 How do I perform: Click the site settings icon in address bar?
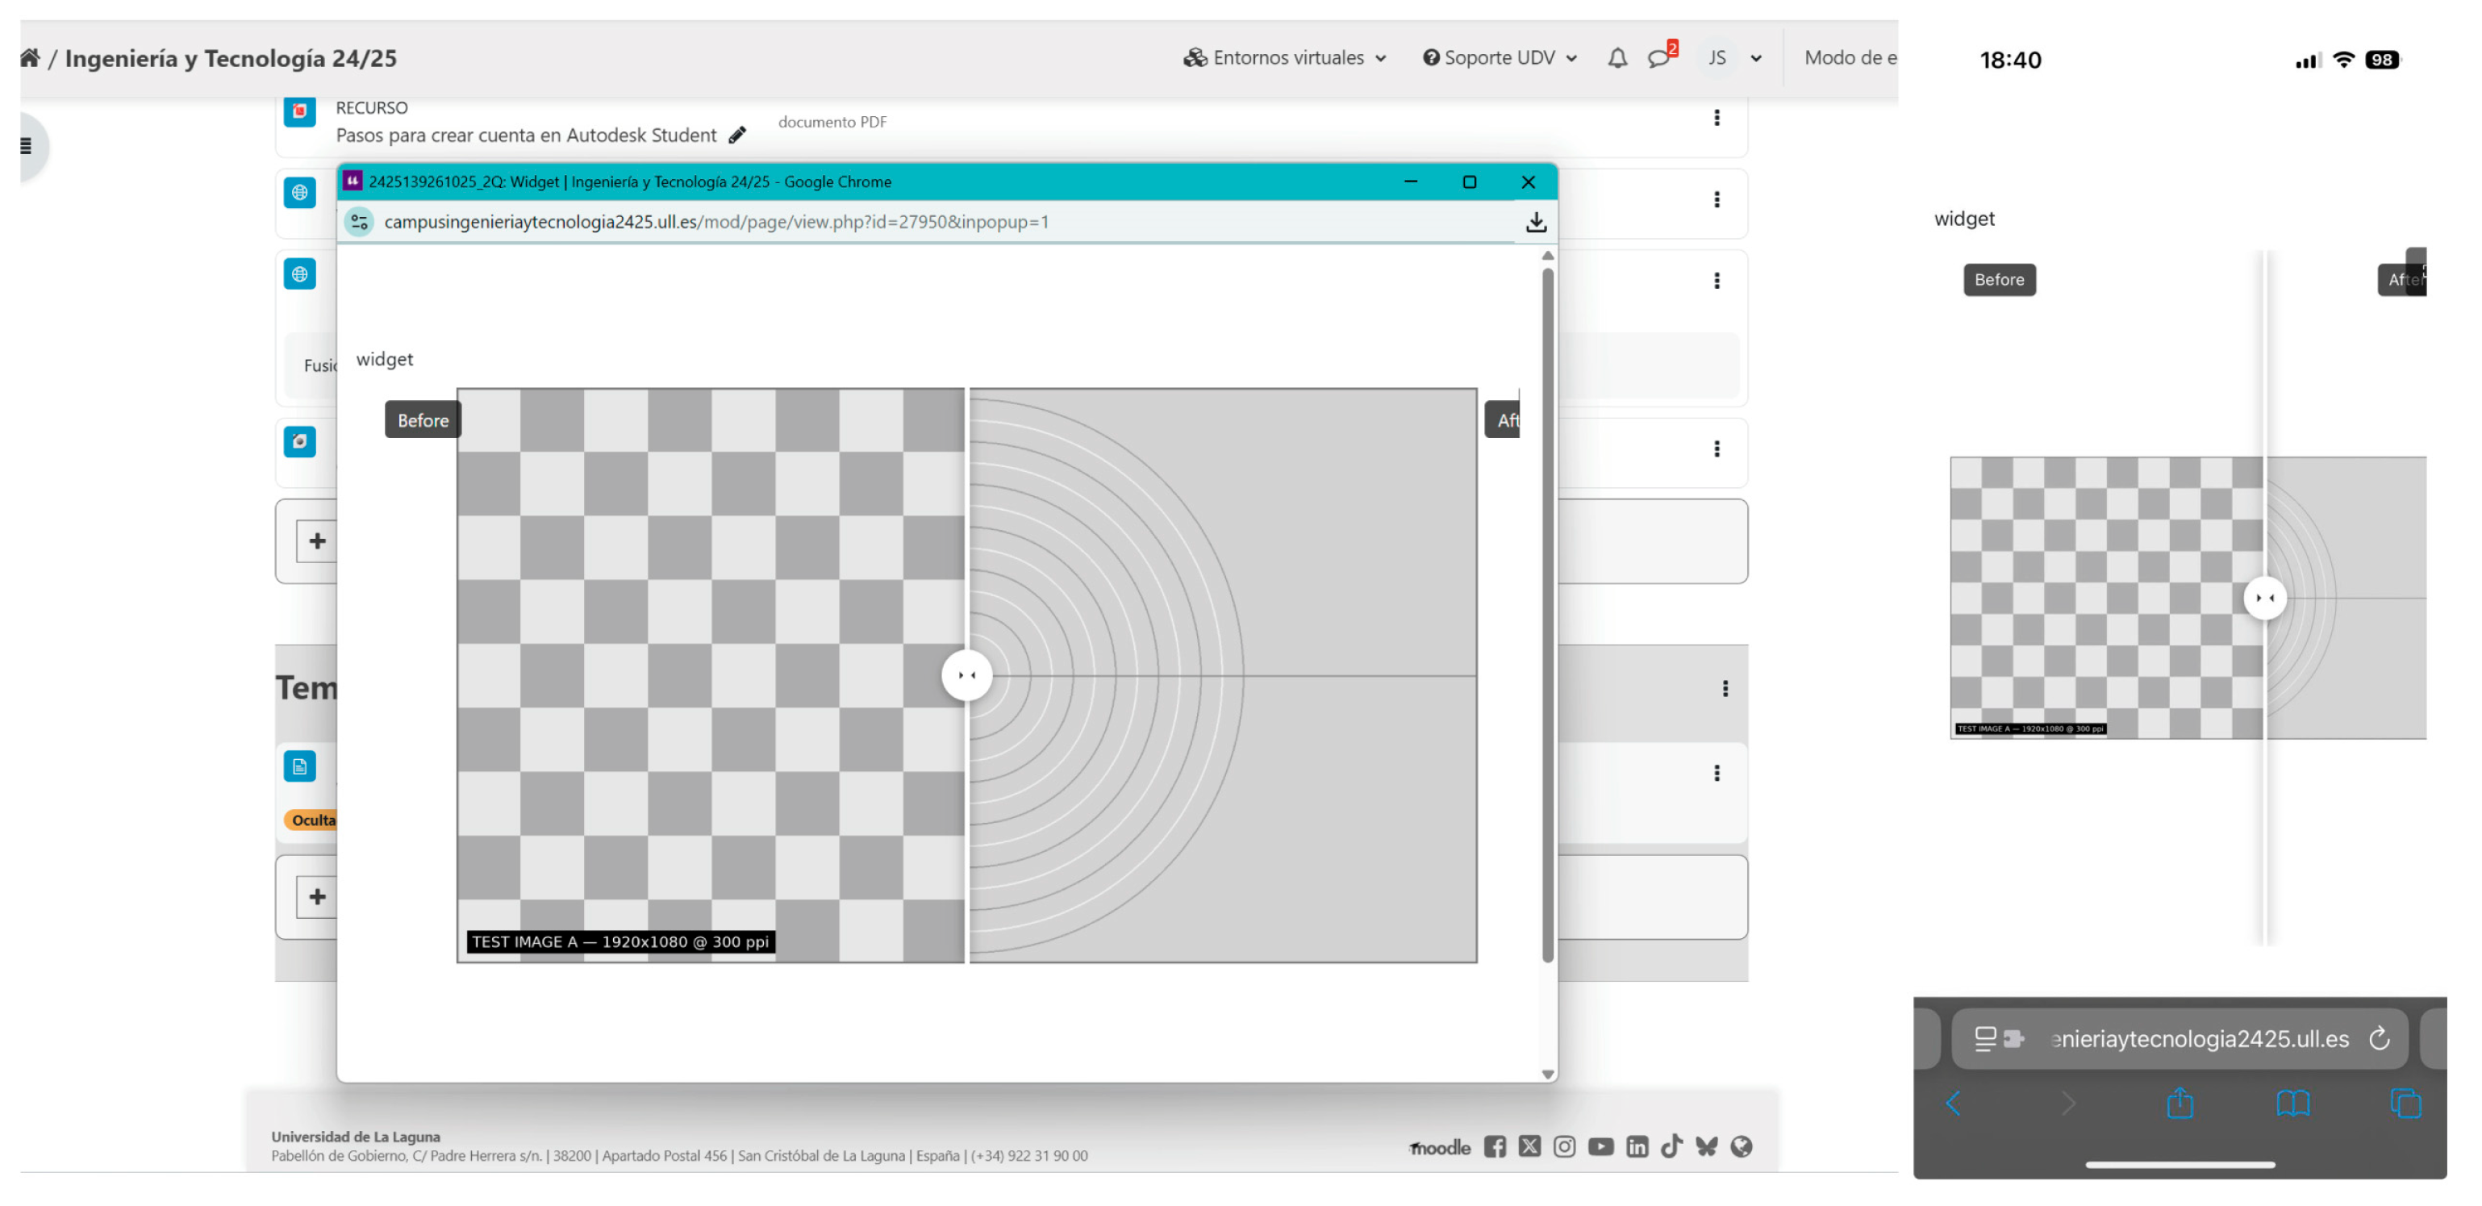[x=360, y=223]
